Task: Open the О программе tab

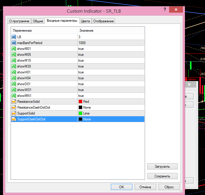Action: (x=19, y=21)
